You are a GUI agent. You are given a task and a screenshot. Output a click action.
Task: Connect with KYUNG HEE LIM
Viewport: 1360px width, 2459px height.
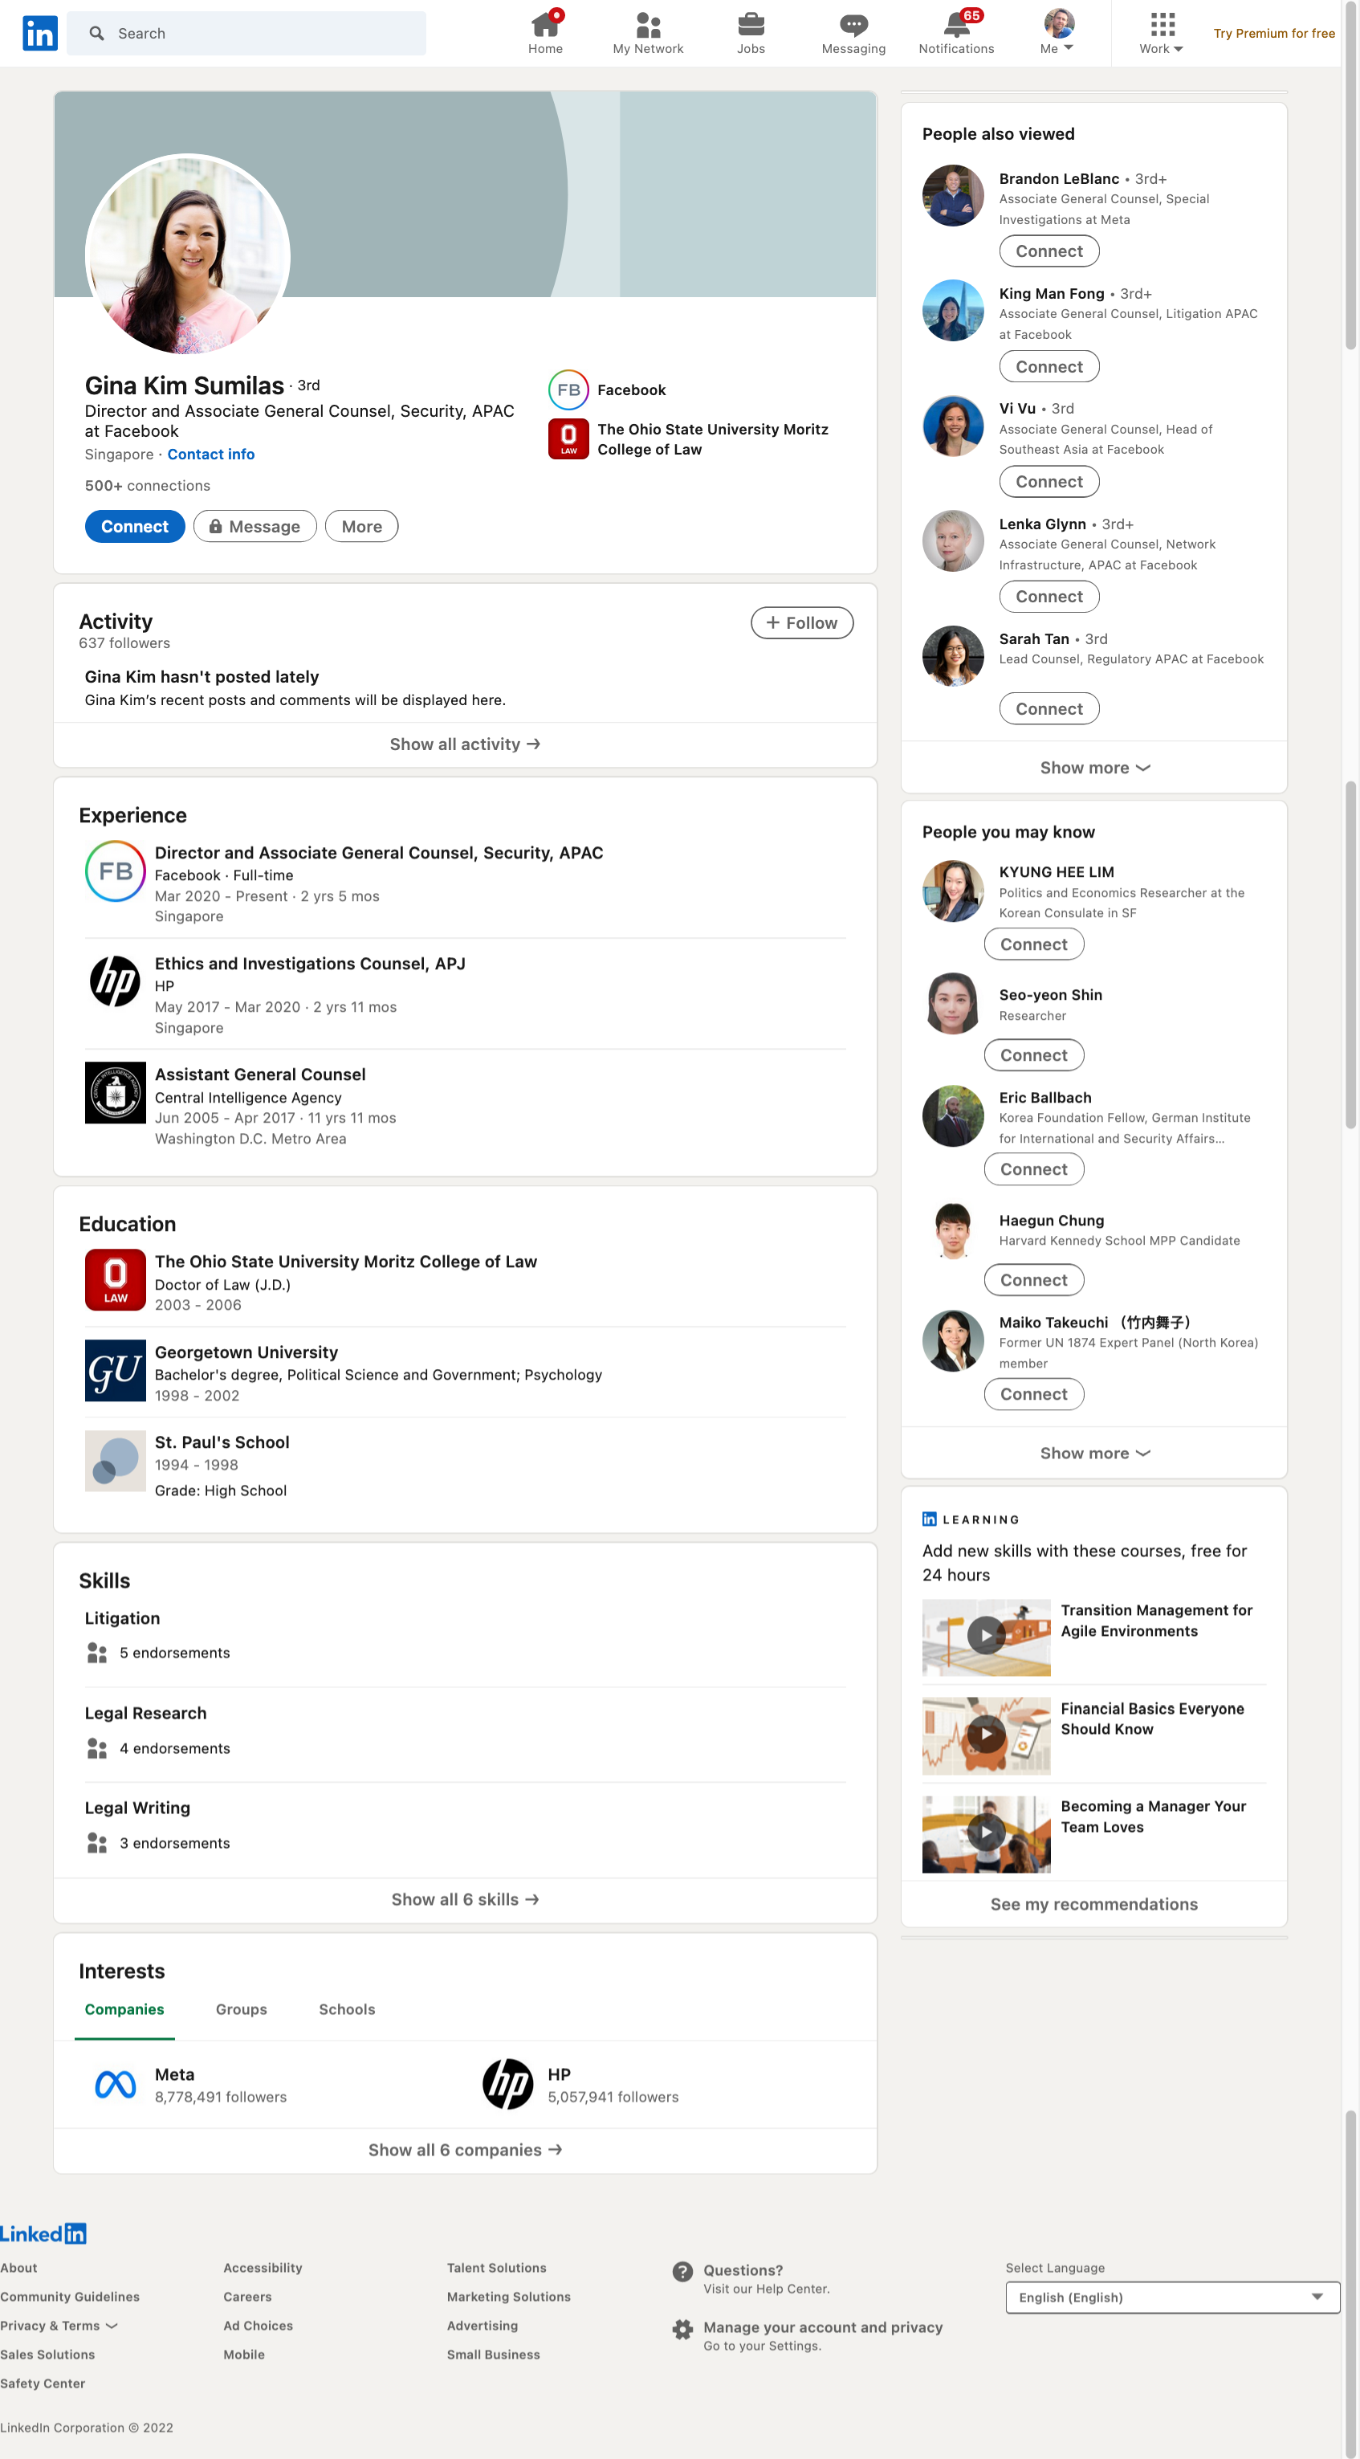click(x=1033, y=944)
